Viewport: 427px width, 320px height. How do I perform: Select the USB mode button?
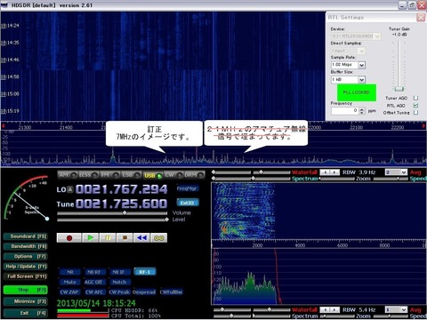coord(152,175)
